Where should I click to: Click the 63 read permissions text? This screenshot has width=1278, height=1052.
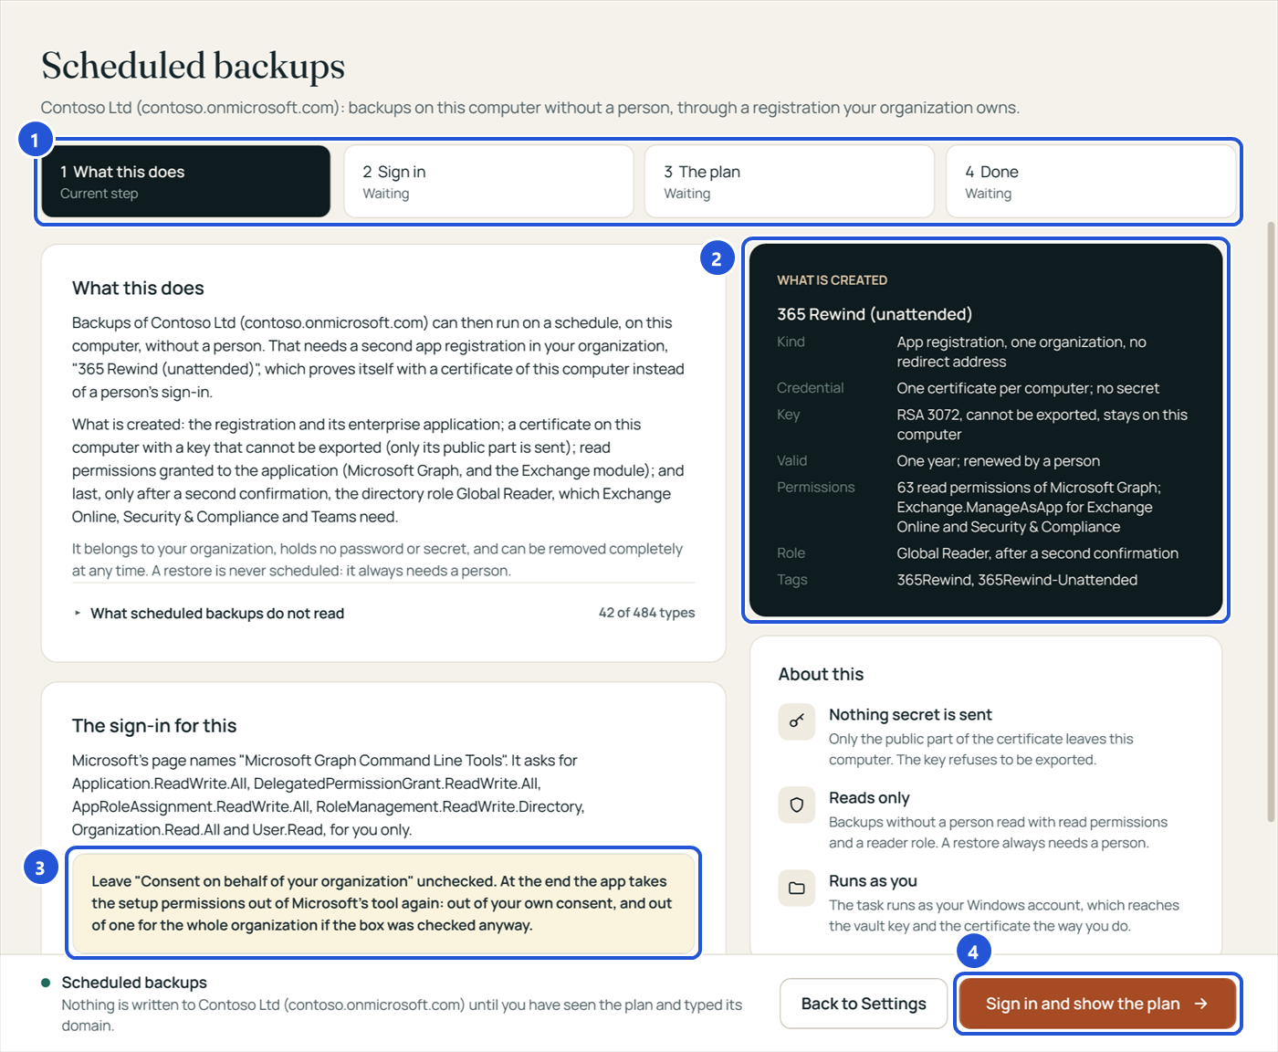1029,507
